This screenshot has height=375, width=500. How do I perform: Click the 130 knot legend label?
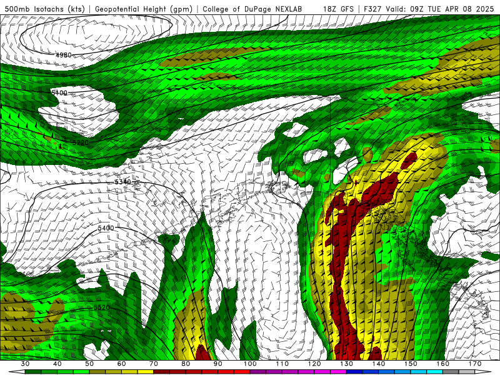347,364
